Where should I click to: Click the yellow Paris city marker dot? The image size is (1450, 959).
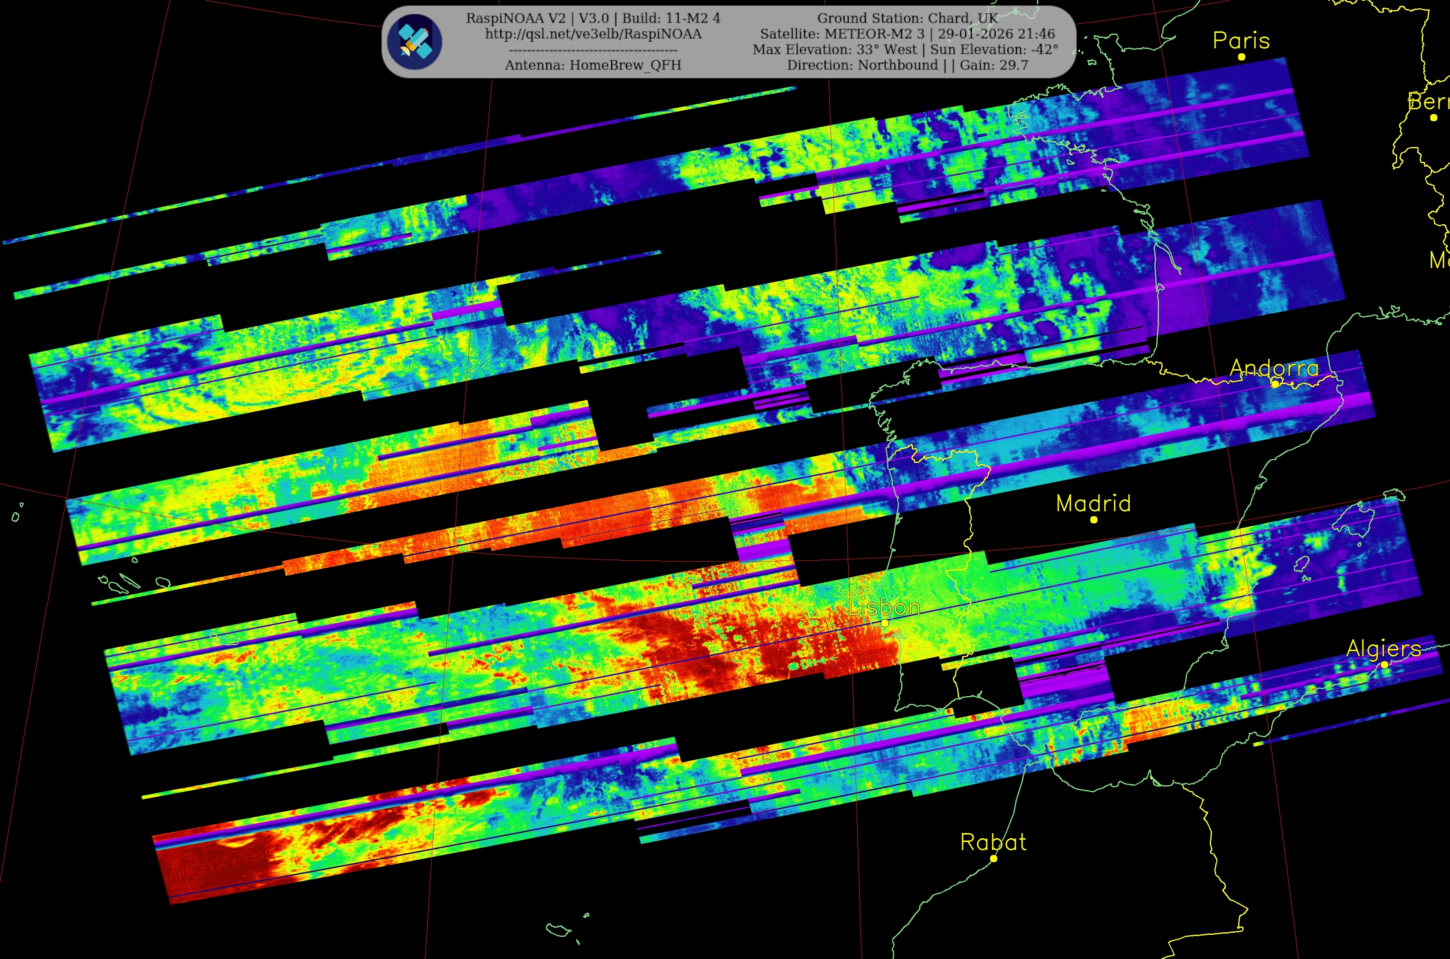pos(1241,57)
